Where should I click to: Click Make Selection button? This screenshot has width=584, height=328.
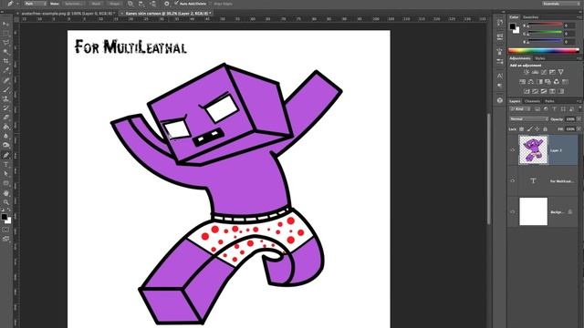coord(73,4)
